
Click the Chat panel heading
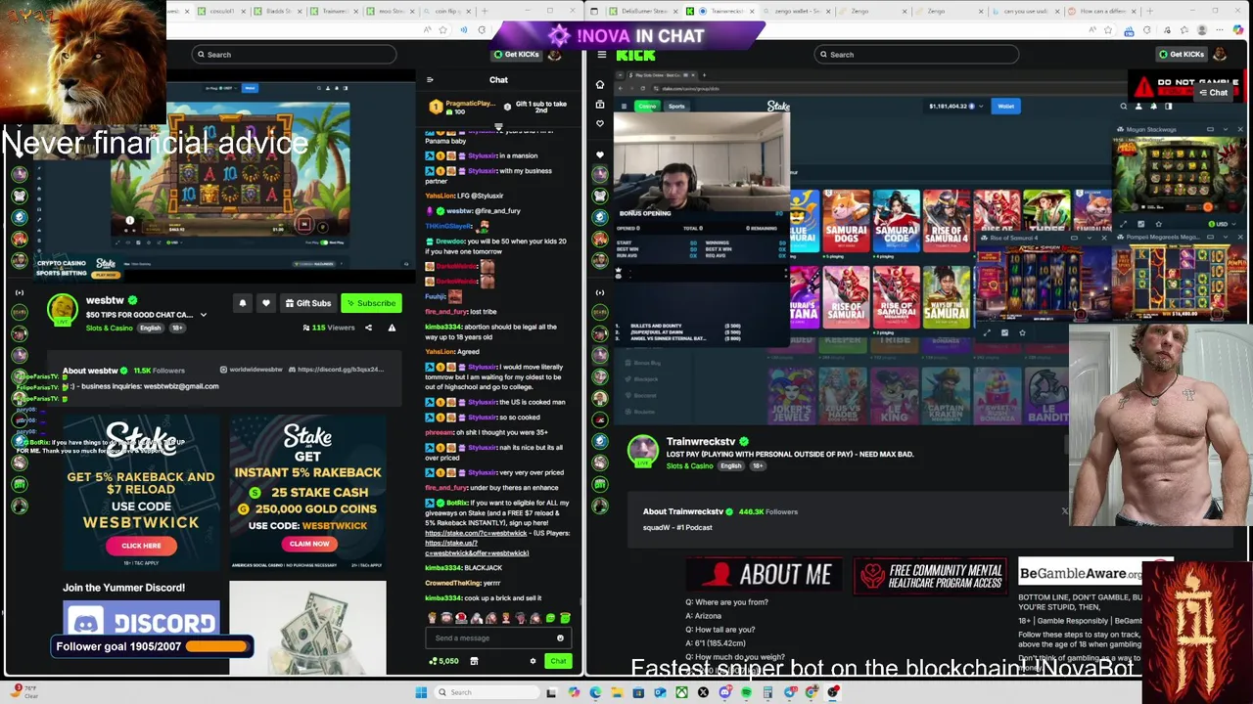498,80
